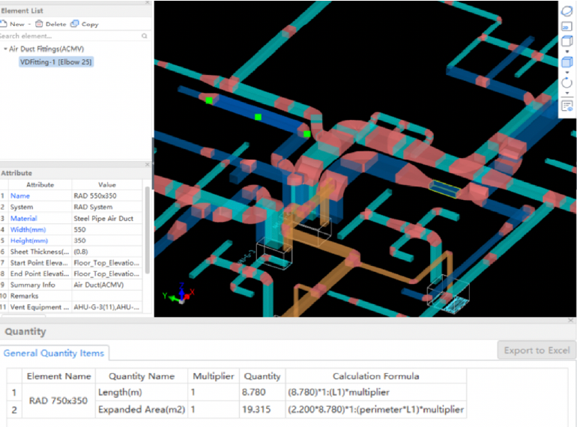Viewport: 577px width, 427px height.
Task: Open dropdown arrow below the wireframe cube
Action: (567, 52)
